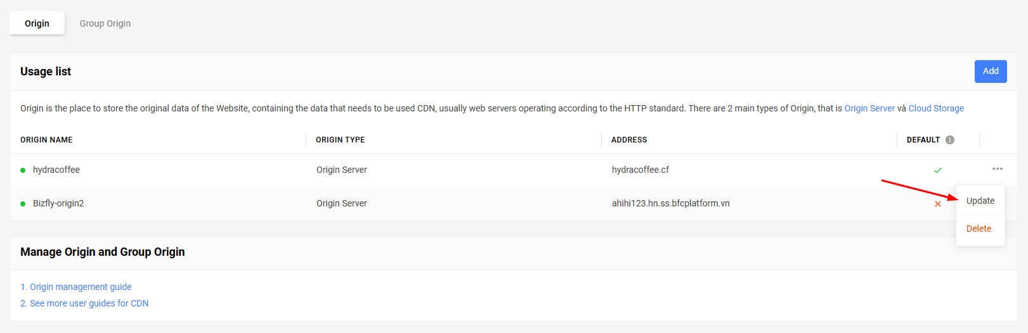The height and width of the screenshot is (333, 1028).
Task: Click the ADDRESS column header
Action: tap(629, 140)
